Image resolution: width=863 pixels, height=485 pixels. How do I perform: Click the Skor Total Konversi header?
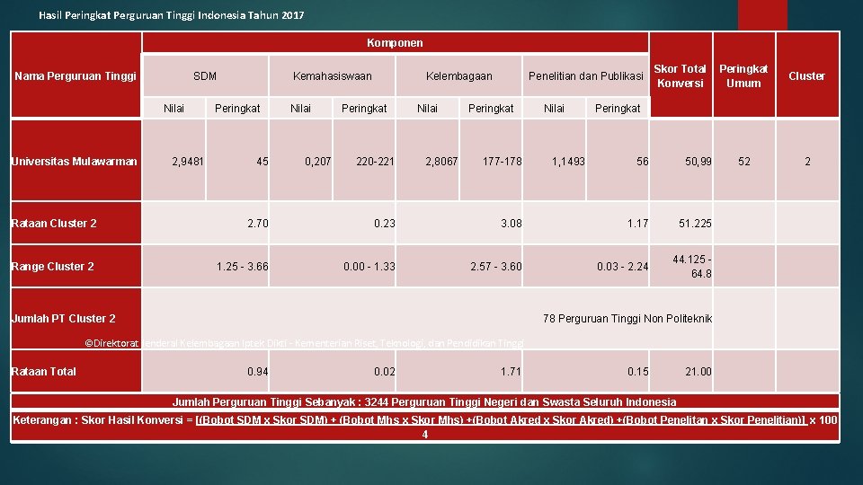tap(681, 75)
